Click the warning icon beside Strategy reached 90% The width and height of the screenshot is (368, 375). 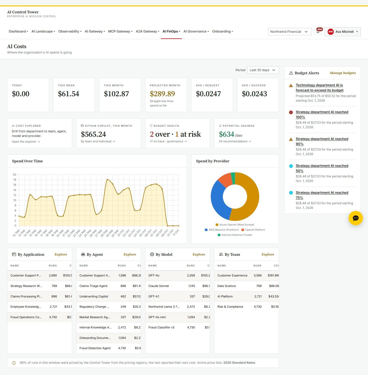pyautogui.click(x=291, y=139)
